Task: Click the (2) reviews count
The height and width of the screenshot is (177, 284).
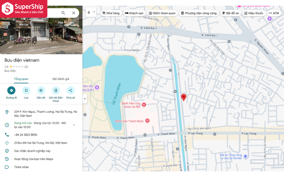Action: click(x=26, y=67)
